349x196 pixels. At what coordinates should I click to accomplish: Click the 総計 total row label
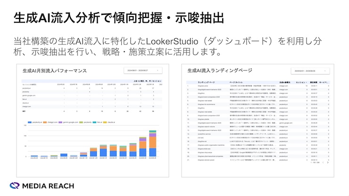[24, 111]
